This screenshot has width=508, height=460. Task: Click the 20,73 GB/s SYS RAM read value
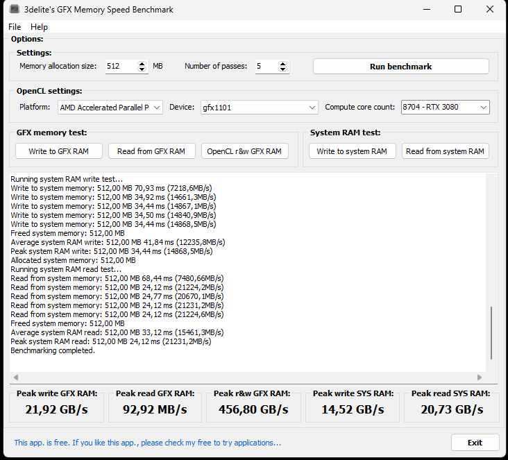[452, 409]
